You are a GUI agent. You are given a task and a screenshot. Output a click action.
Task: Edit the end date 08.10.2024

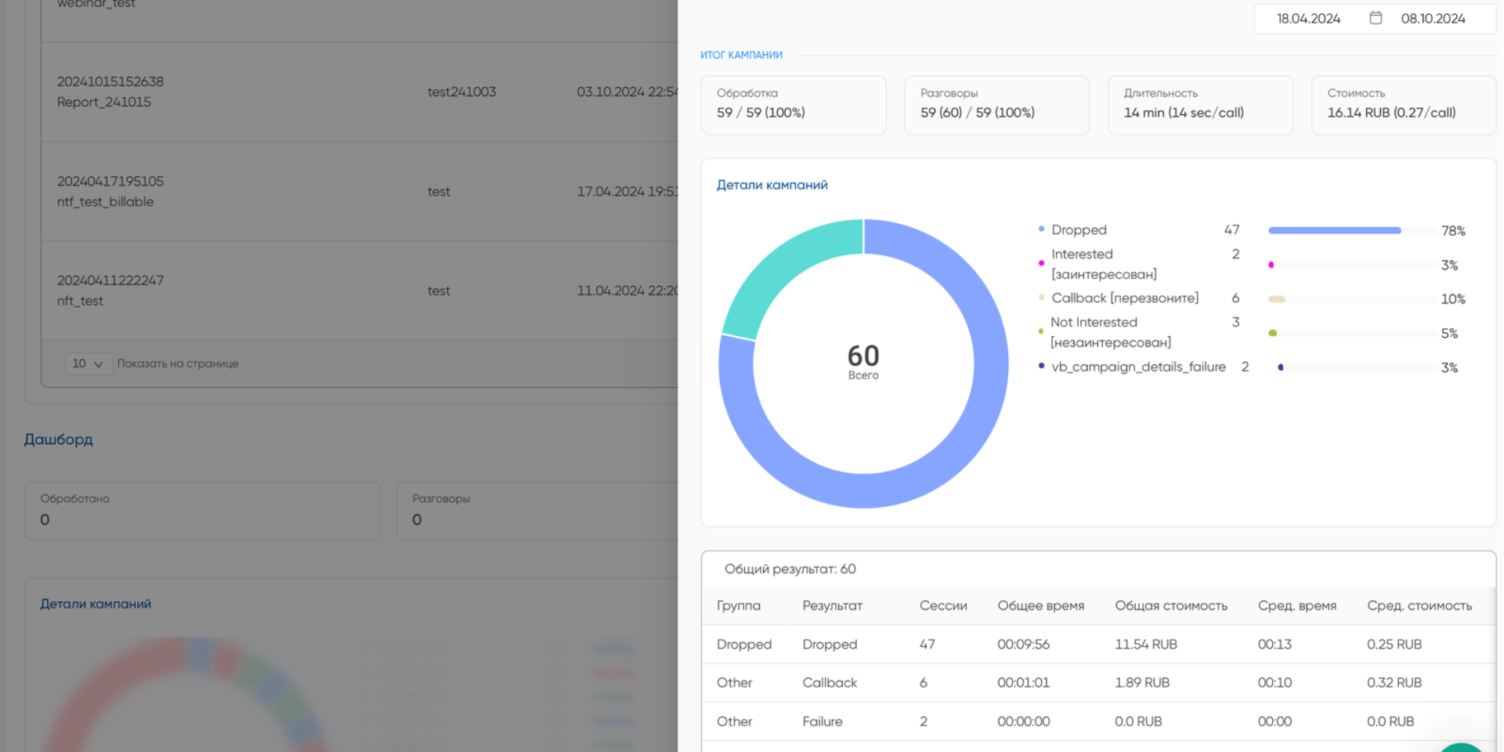coord(1433,19)
